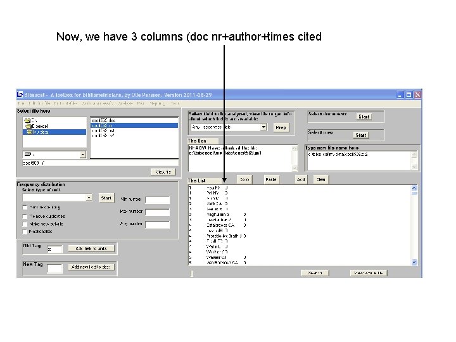Click inside The Box text area

point(240,158)
